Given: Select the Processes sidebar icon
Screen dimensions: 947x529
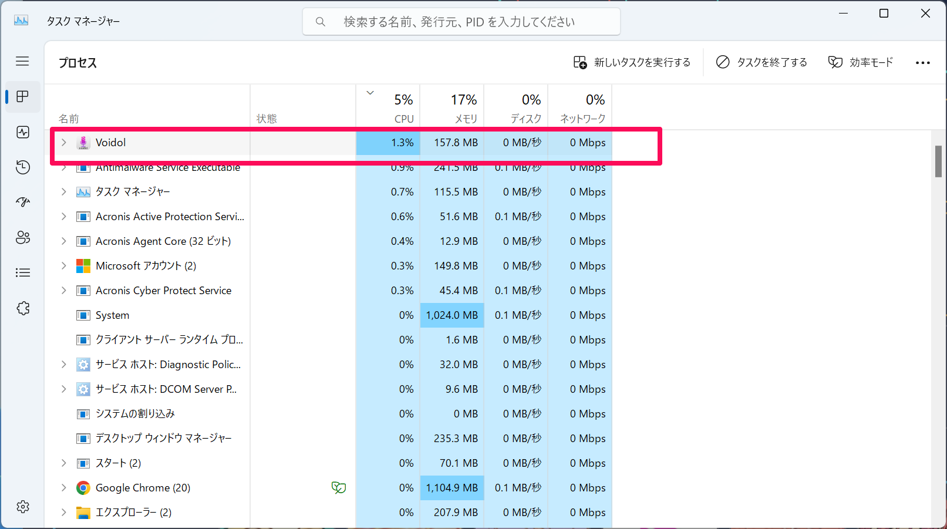Looking at the screenshot, I should coord(23,97).
